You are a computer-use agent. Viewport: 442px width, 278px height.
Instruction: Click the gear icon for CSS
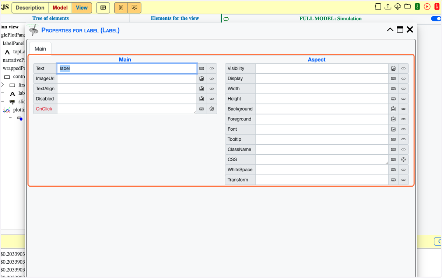click(403, 159)
